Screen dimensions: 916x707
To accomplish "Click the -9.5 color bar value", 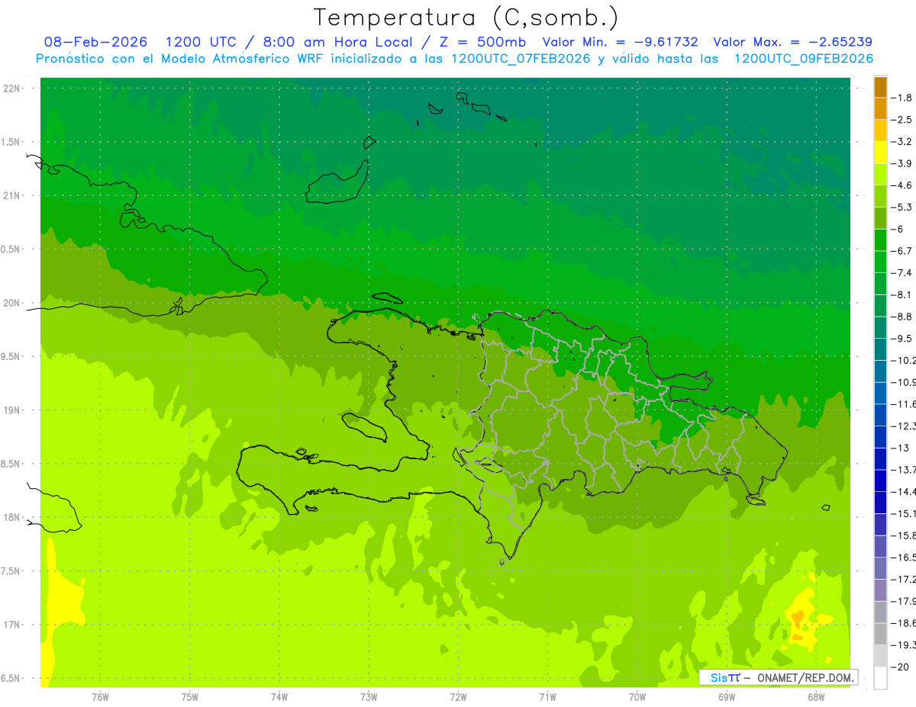I will [x=902, y=338].
